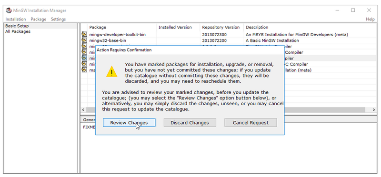This screenshot has height=177, width=381.
Task: Click 'An MSYS Installation for MinGW Developers' description
Action: [297, 34]
